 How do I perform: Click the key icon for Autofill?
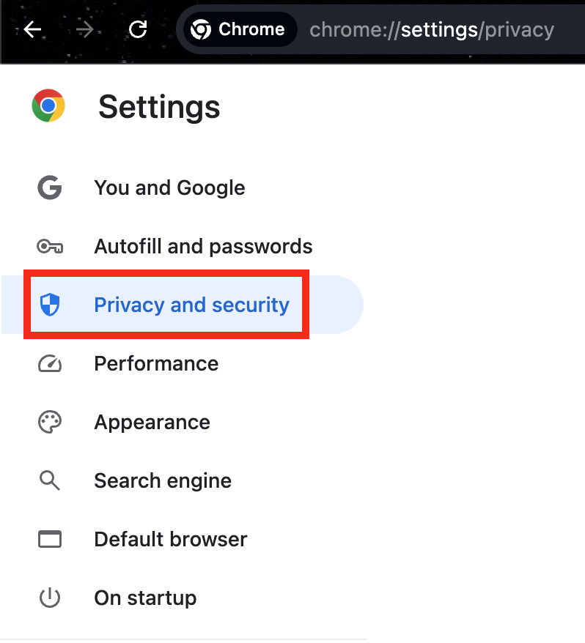50,247
